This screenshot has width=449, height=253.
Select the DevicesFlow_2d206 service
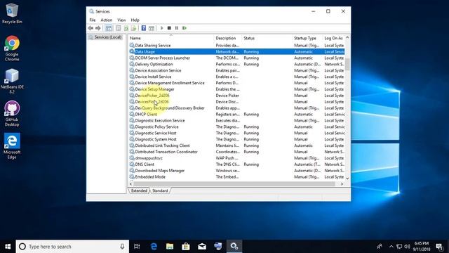coord(236,102)
